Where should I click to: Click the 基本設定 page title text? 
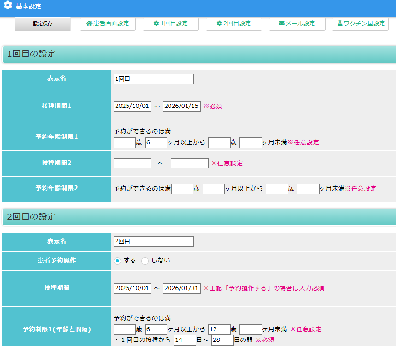[x=29, y=6]
